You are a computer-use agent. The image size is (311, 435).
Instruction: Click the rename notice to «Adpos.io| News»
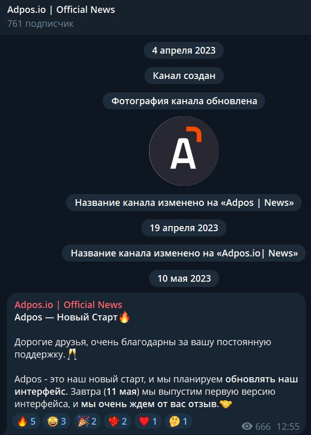tap(184, 253)
